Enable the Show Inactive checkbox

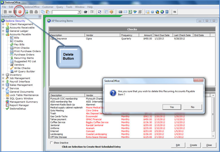[51, 143]
